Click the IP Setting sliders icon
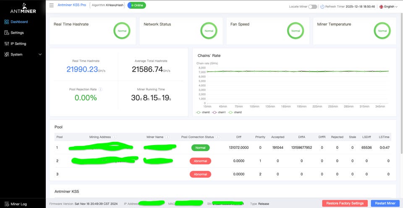 pos(7,44)
